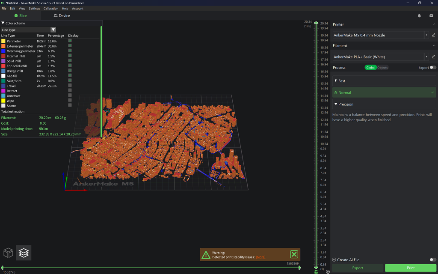The width and height of the screenshot is (438, 274).
Task: Uncheck display of External perimeter
Action: click(70, 46)
